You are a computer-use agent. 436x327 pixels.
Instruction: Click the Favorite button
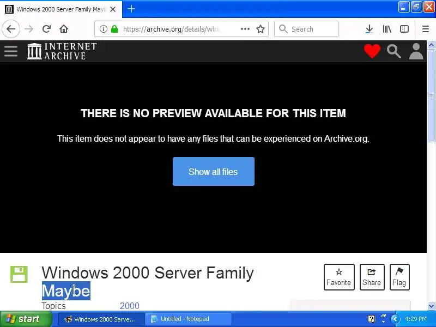pos(339,277)
